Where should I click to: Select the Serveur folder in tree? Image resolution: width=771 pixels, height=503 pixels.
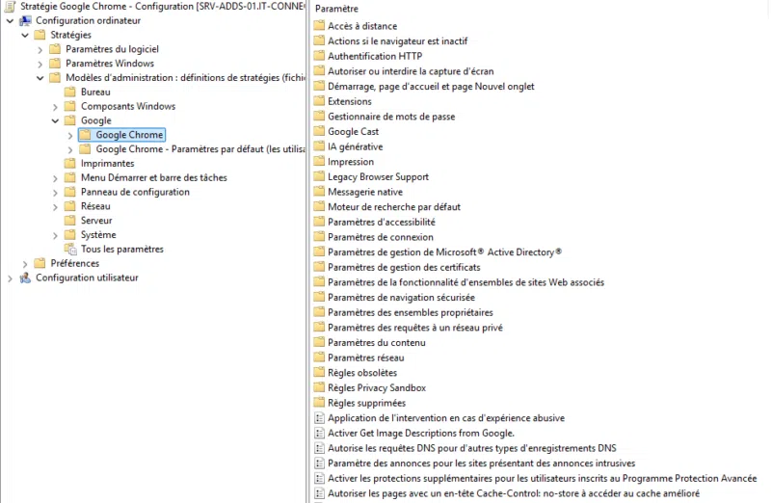(x=96, y=221)
